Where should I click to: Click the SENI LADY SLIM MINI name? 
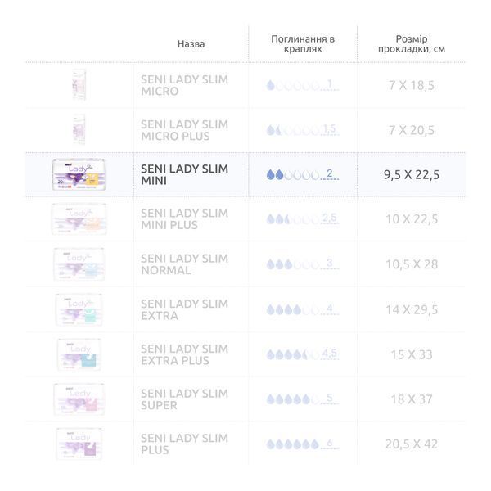[184, 175]
